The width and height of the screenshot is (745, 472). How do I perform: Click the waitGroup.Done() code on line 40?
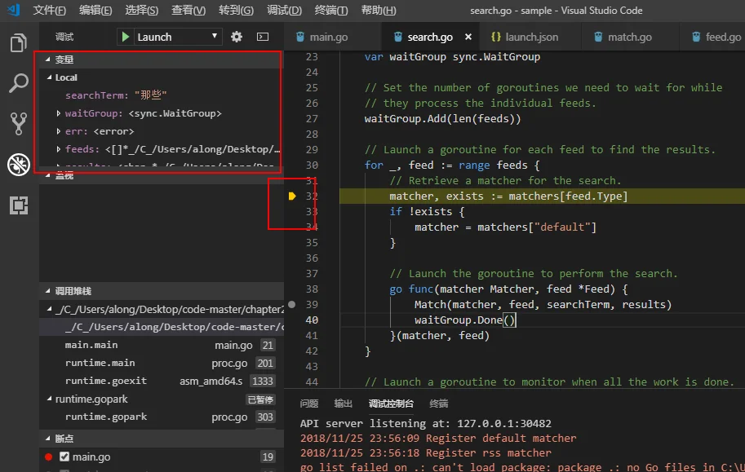[x=464, y=320]
